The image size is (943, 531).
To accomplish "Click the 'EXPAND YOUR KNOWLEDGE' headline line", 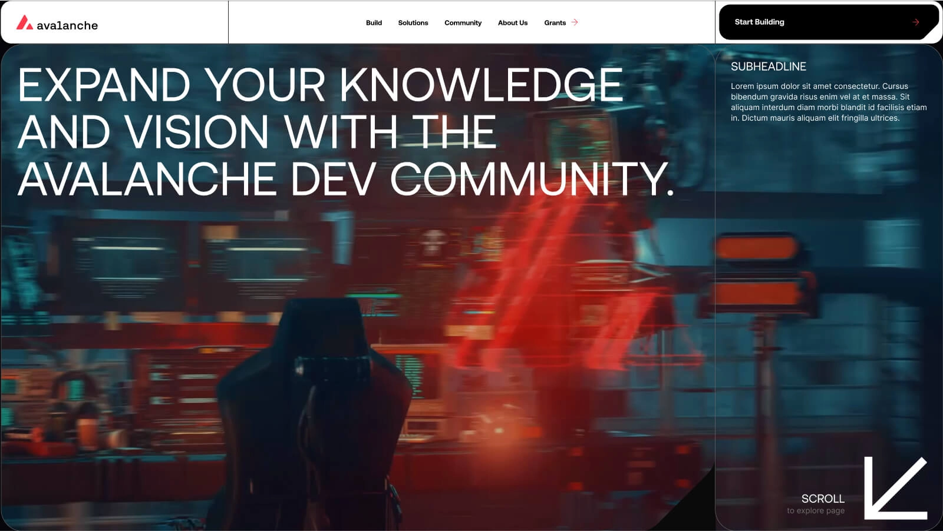I will coord(320,85).
